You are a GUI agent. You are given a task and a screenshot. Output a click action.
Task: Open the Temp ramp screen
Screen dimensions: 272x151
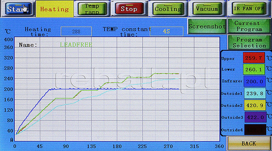(x=92, y=9)
